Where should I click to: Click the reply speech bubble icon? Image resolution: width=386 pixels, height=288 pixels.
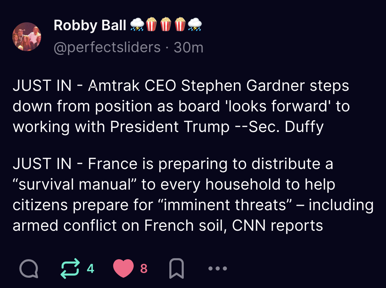click(x=28, y=269)
